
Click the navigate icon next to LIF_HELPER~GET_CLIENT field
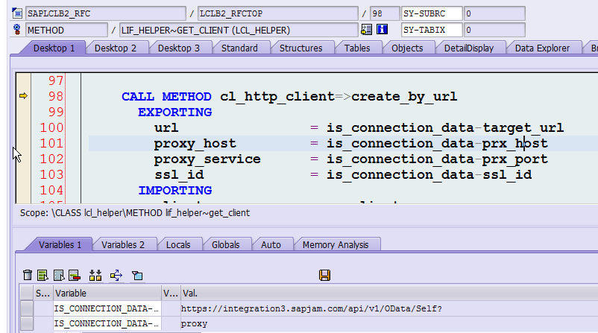click(x=367, y=29)
